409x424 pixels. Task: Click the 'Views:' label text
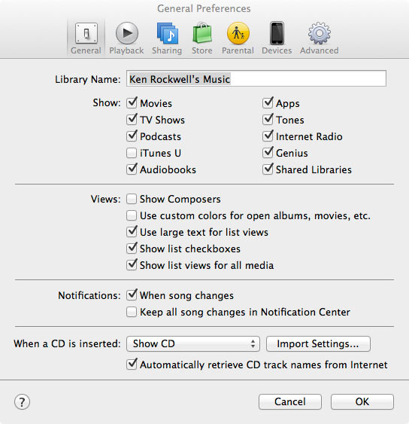105,199
